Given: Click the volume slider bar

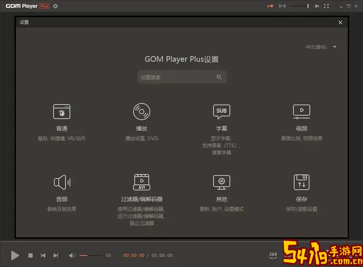Looking at the screenshot, I should 91,255.
